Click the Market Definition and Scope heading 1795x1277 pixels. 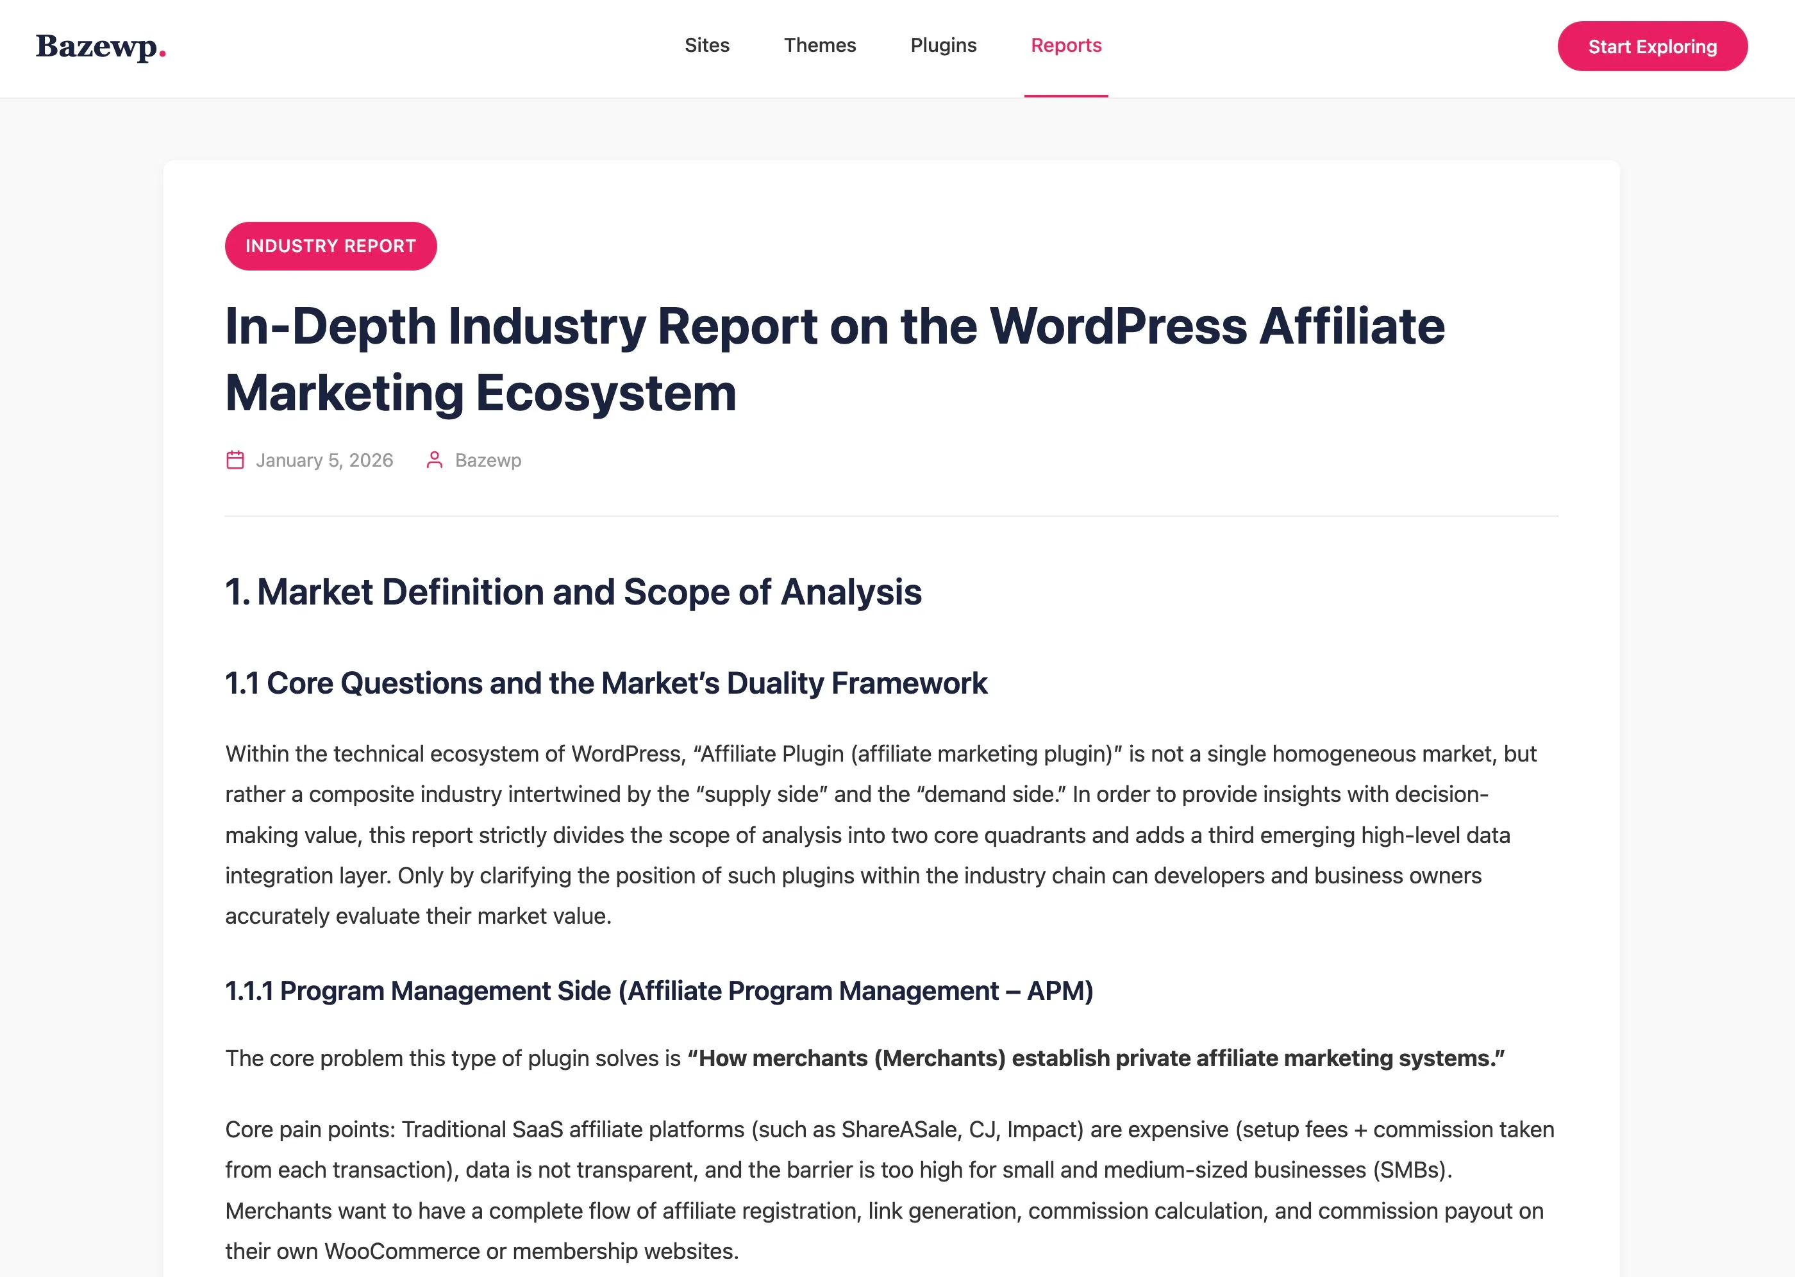pyautogui.click(x=573, y=592)
